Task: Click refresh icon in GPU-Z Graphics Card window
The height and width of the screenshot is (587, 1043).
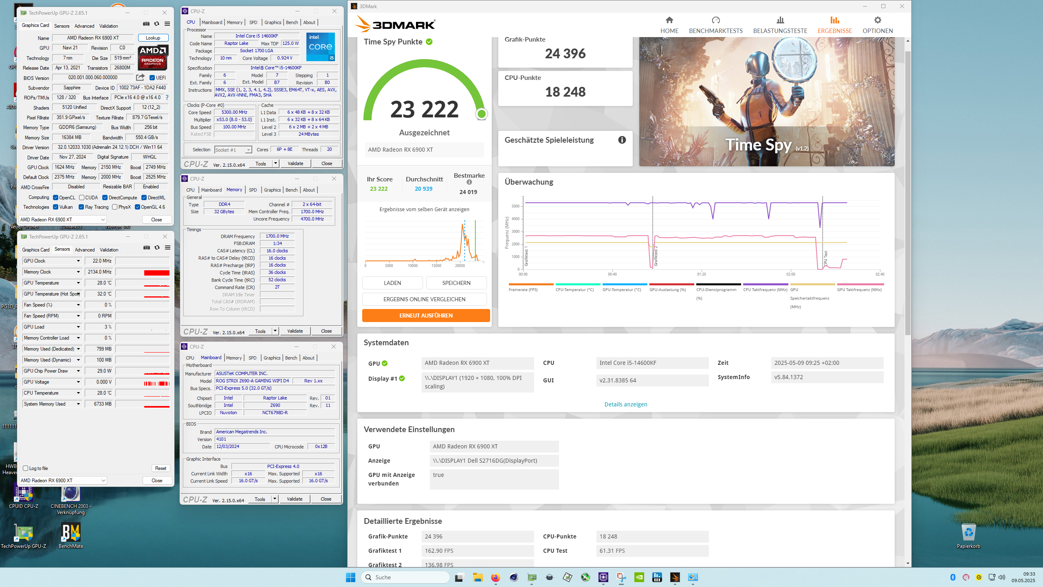Action: (156, 24)
